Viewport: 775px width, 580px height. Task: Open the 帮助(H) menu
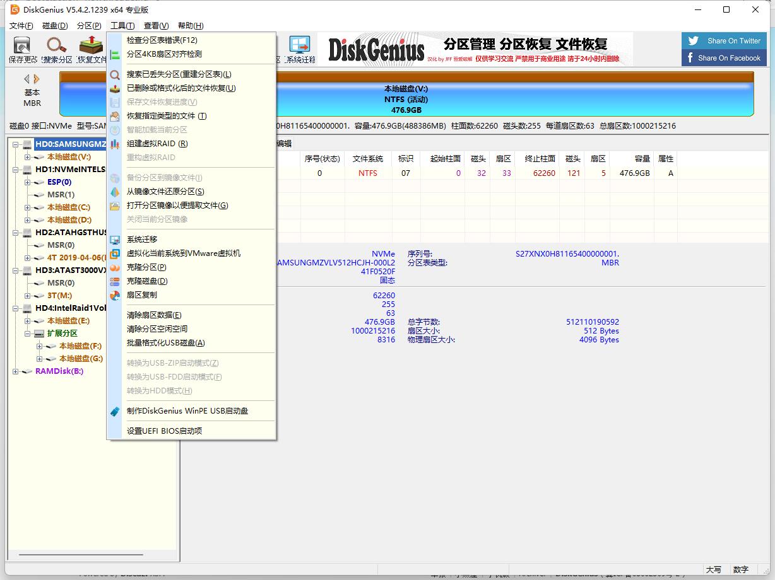(x=191, y=26)
